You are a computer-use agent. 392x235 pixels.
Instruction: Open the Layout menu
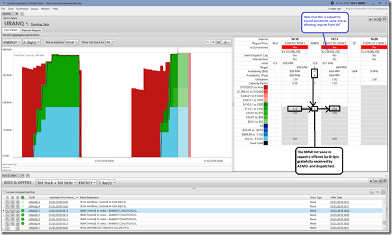coord(34,8)
